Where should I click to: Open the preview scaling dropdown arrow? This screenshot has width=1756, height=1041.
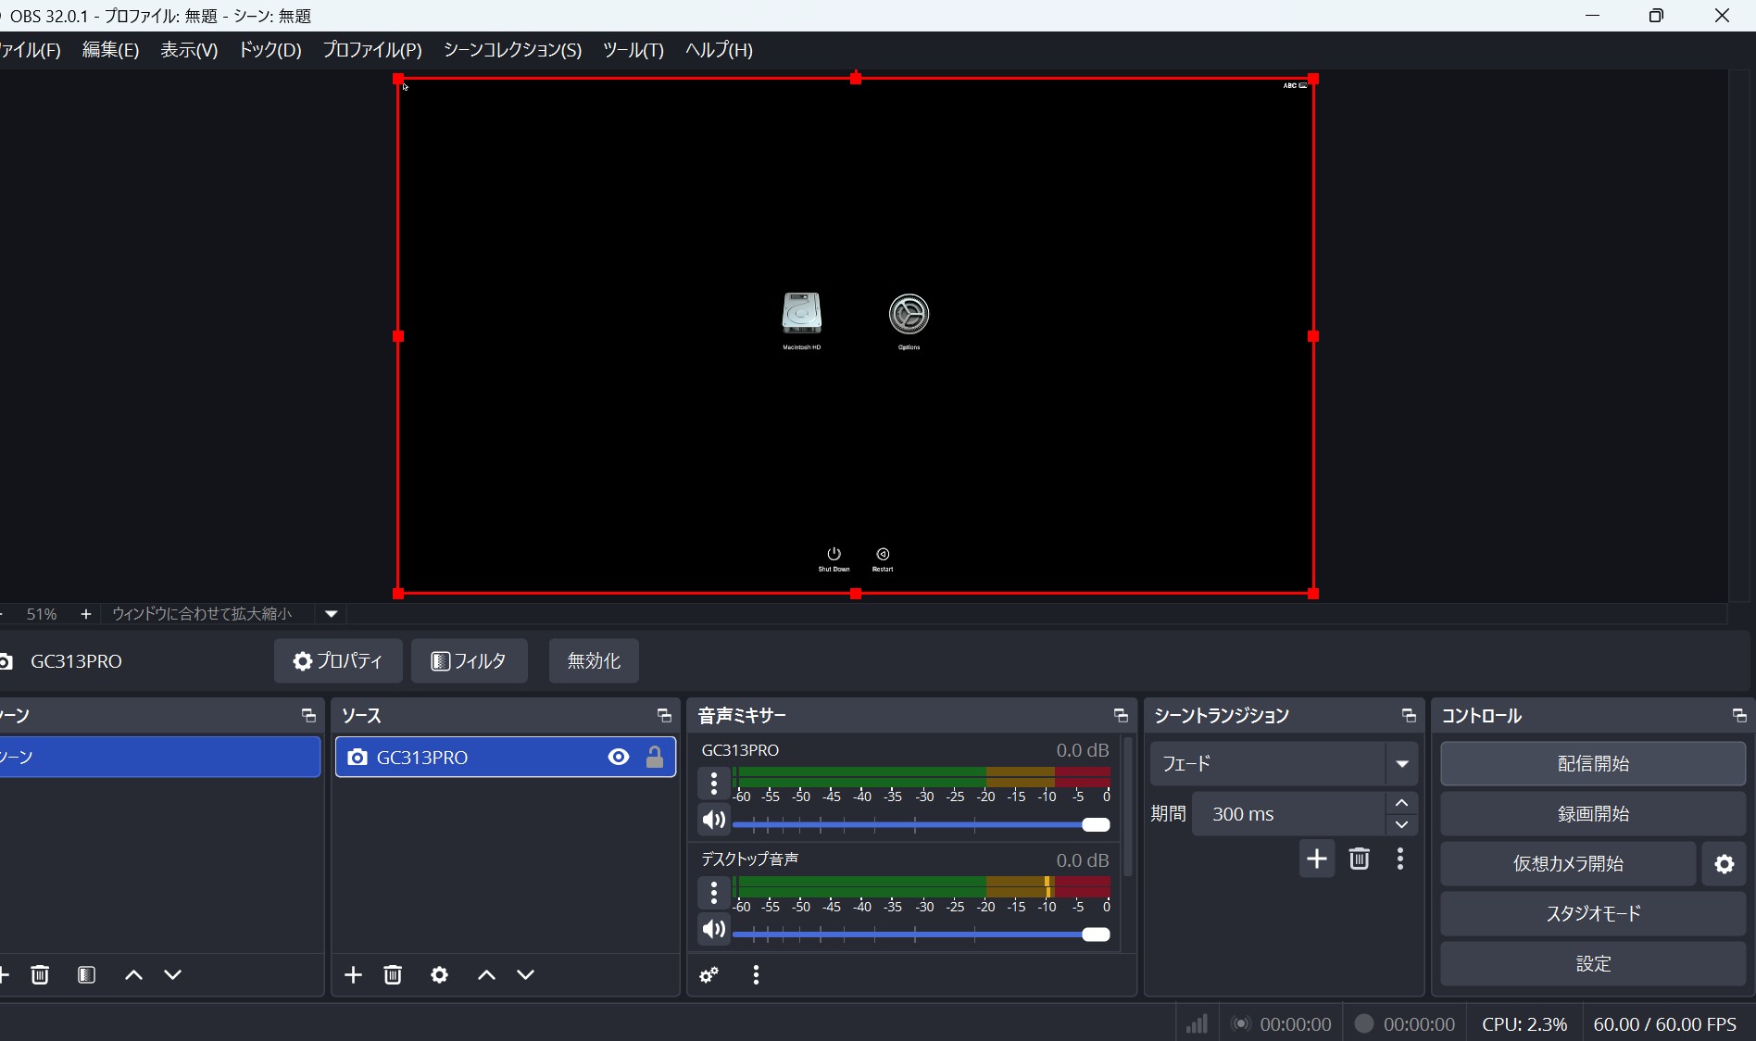[x=331, y=614]
